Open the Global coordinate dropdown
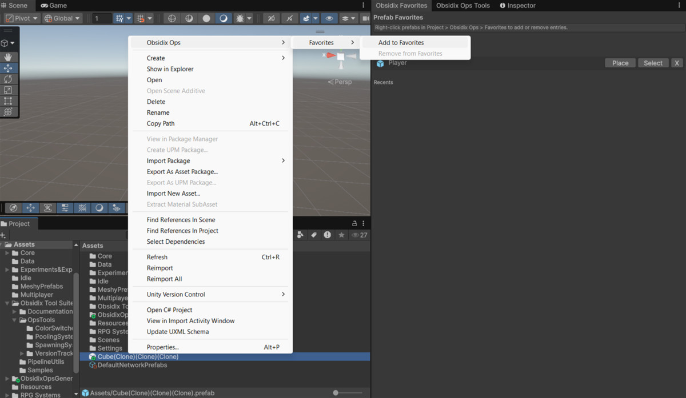686x398 pixels. [x=63, y=18]
